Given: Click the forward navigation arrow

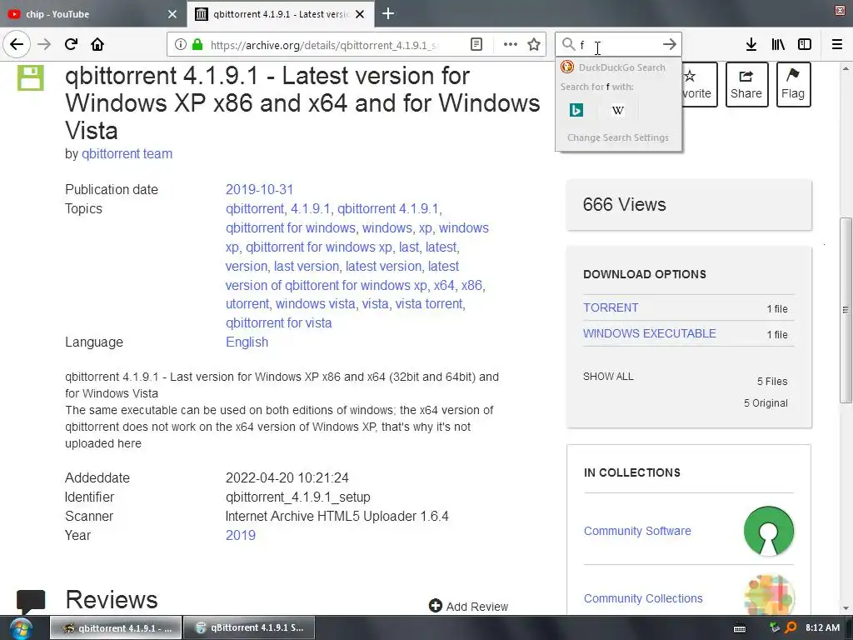Looking at the screenshot, I should click(x=44, y=44).
